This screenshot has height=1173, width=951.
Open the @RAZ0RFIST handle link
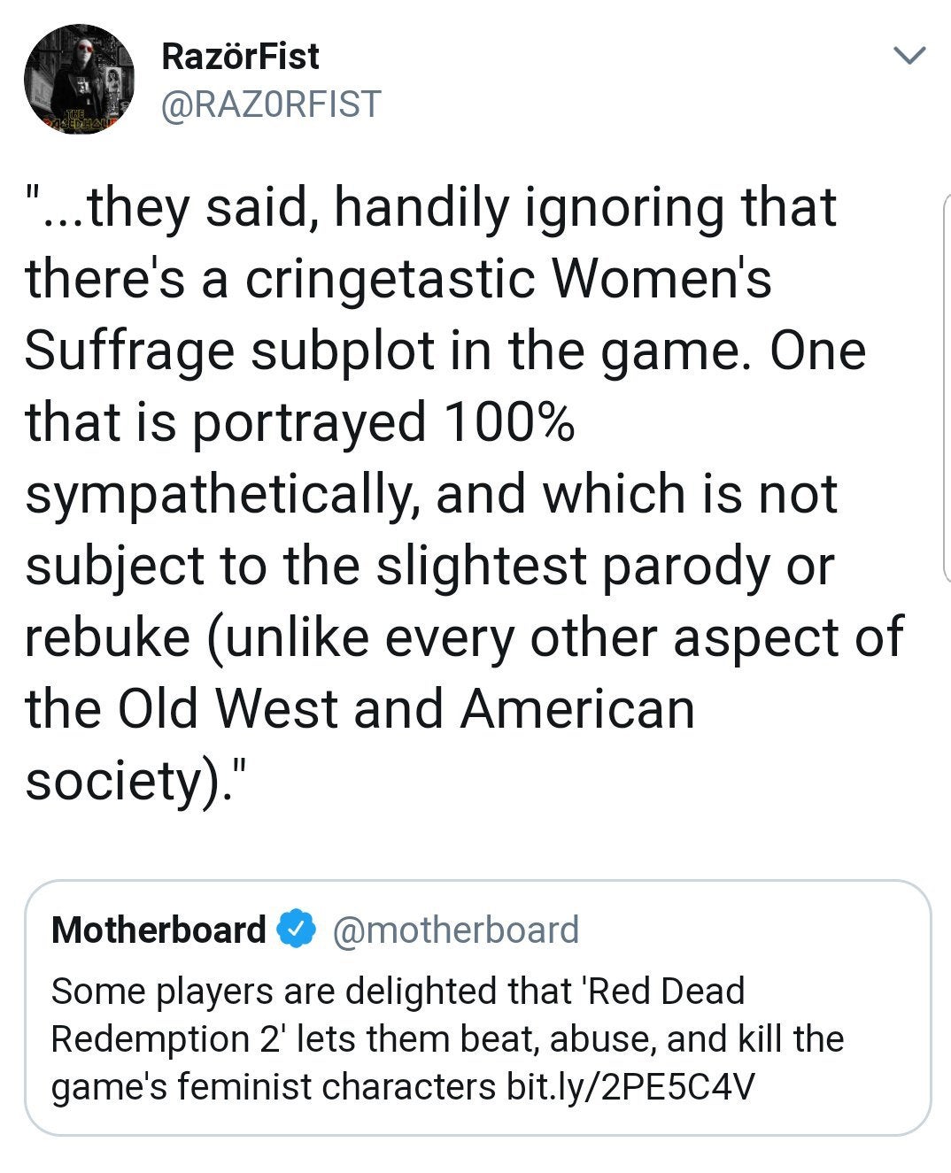click(x=270, y=104)
